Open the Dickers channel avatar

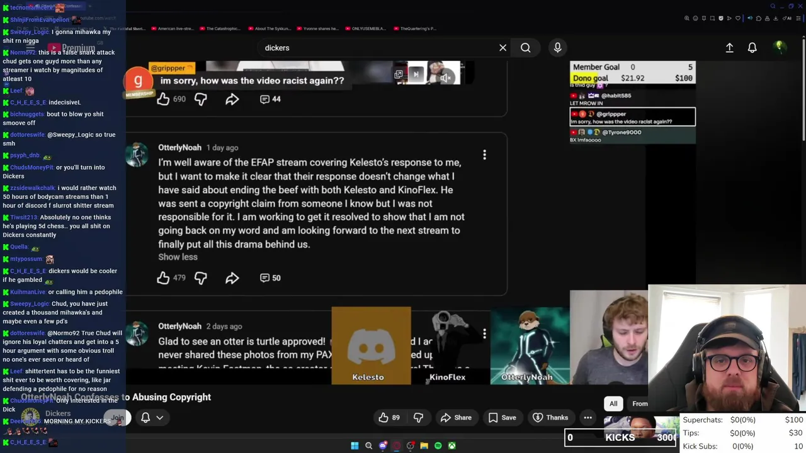[30, 418]
